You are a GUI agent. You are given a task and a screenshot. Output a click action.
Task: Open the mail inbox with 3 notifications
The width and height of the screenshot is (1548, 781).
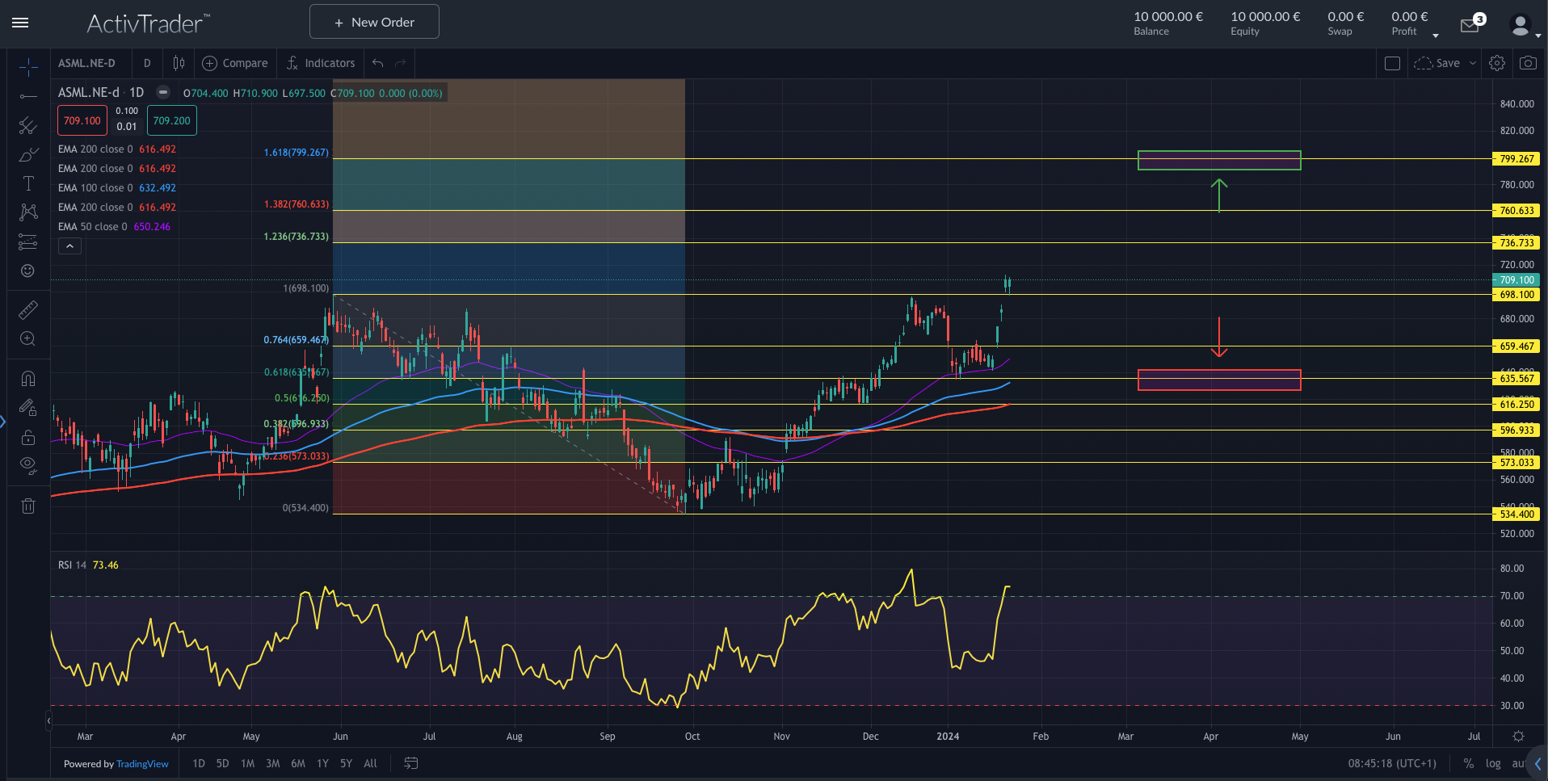[x=1470, y=25]
